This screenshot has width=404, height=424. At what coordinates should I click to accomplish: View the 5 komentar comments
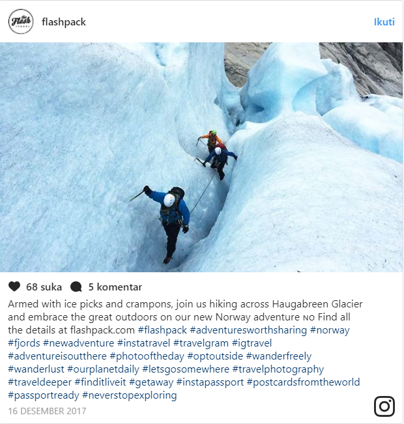115,287
